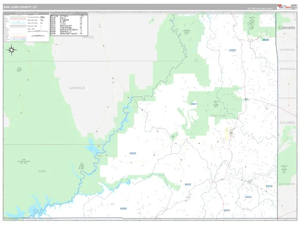Click the ZIP Code Classic Edition subtitle
300x225 pixels.
pyautogui.click(x=260, y=8)
